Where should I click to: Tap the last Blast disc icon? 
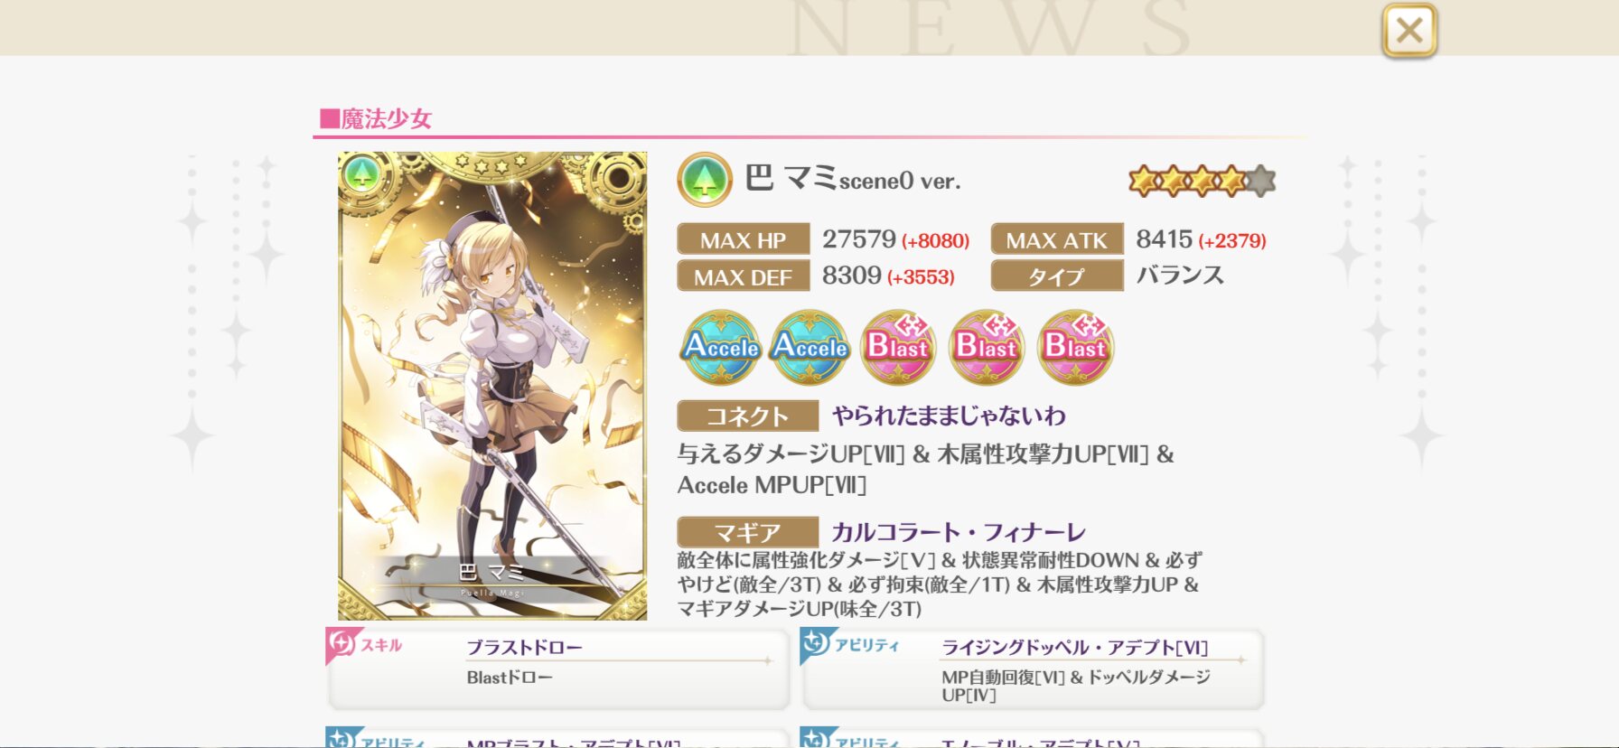click(x=1074, y=347)
